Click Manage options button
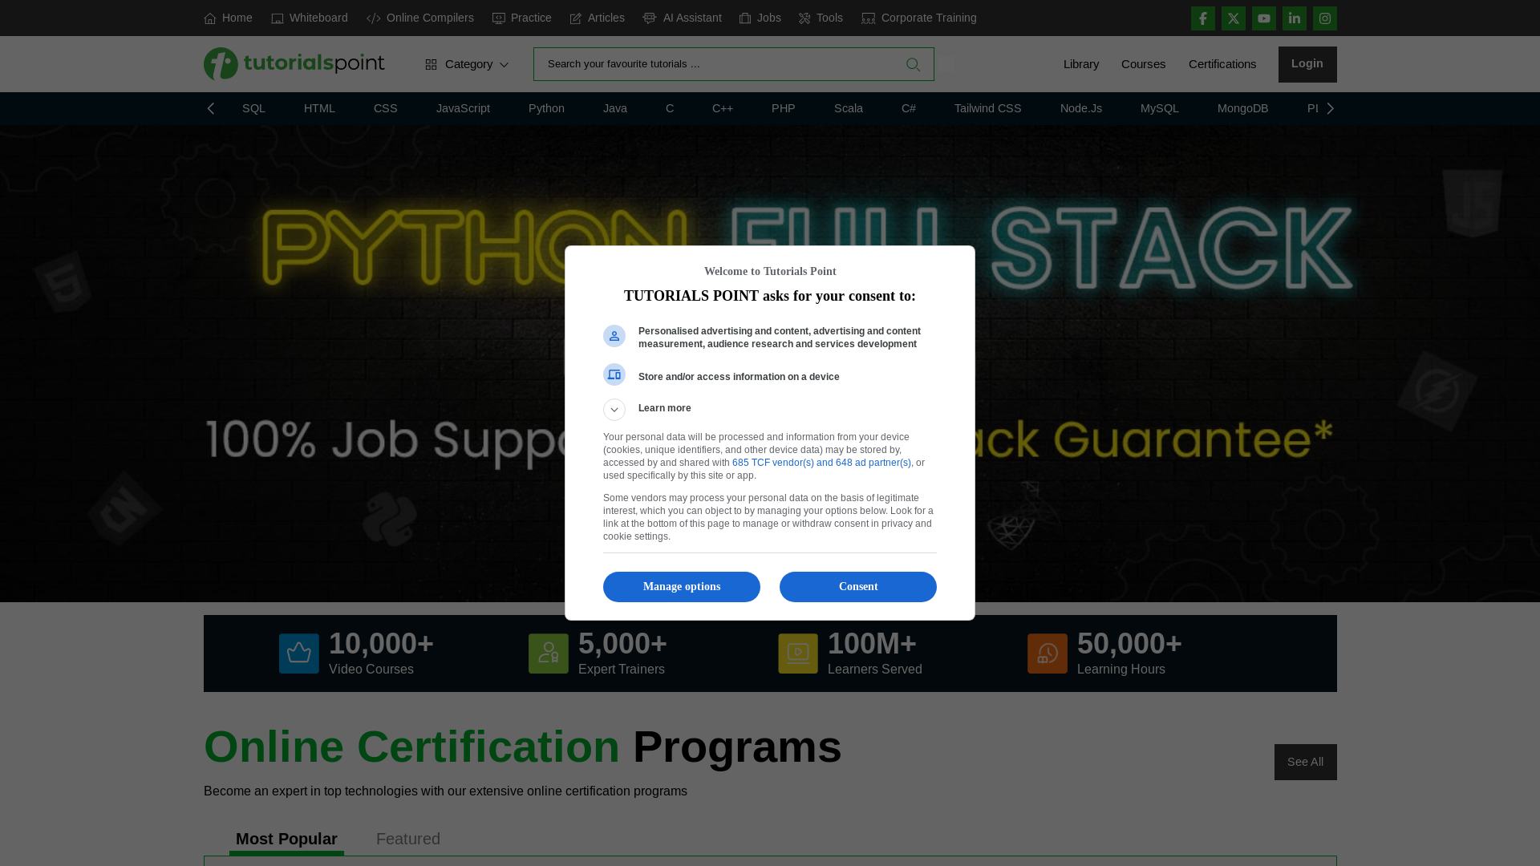 click(x=682, y=587)
